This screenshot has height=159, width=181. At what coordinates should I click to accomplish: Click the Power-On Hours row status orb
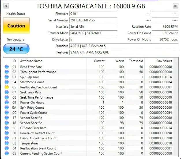7,102
